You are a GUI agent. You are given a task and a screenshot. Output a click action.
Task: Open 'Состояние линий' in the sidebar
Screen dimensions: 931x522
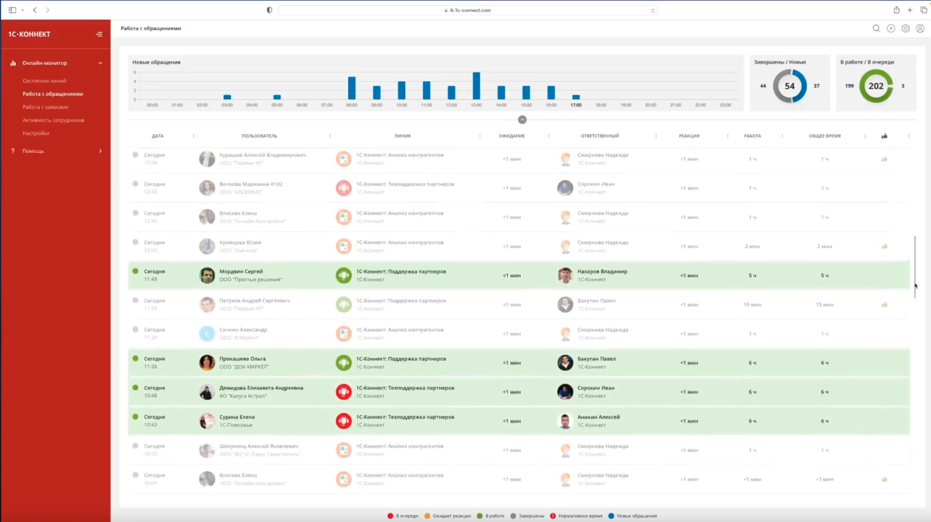click(x=44, y=81)
